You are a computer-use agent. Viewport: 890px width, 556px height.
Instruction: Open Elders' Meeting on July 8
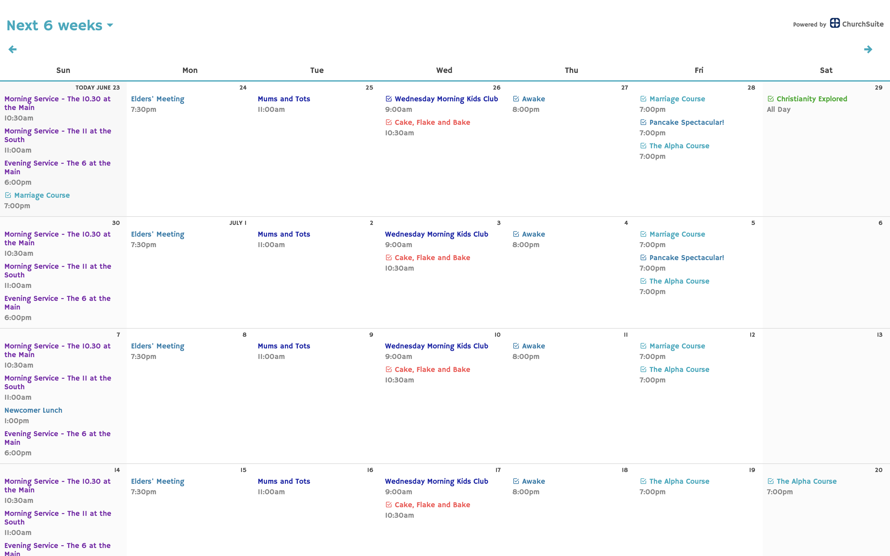point(157,346)
